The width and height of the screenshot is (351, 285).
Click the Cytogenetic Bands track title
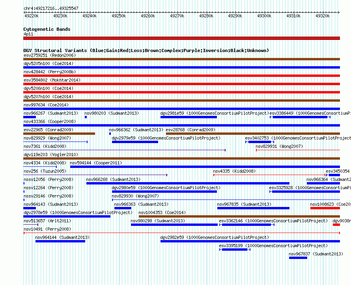47,29
